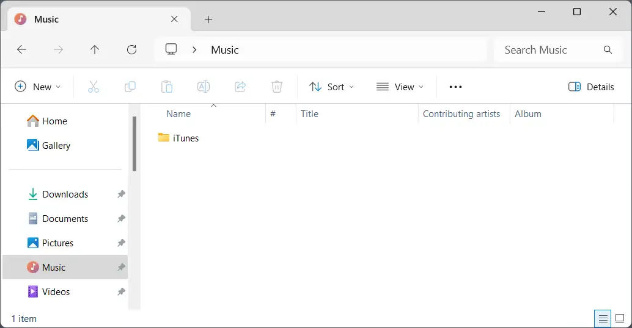Toggle the Details pane
The image size is (632, 328).
(x=591, y=87)
